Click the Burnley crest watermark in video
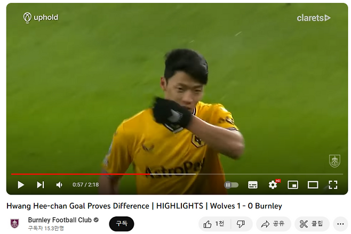This screenshot has height=234, width=351. [x=334, y=161]
